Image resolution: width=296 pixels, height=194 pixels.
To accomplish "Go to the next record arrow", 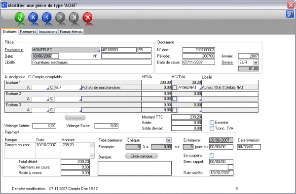I will point(60,18).
